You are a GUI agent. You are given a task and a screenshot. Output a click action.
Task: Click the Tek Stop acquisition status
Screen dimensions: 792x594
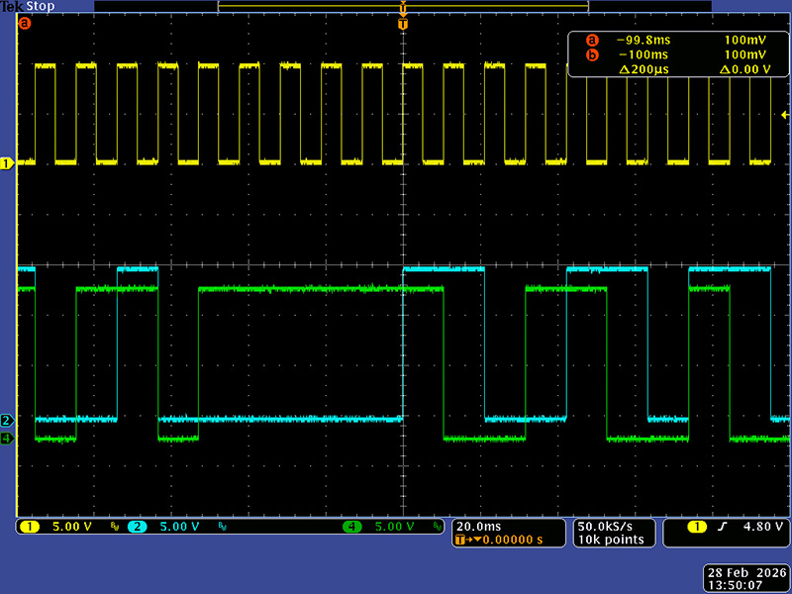(x=27, y=6)
